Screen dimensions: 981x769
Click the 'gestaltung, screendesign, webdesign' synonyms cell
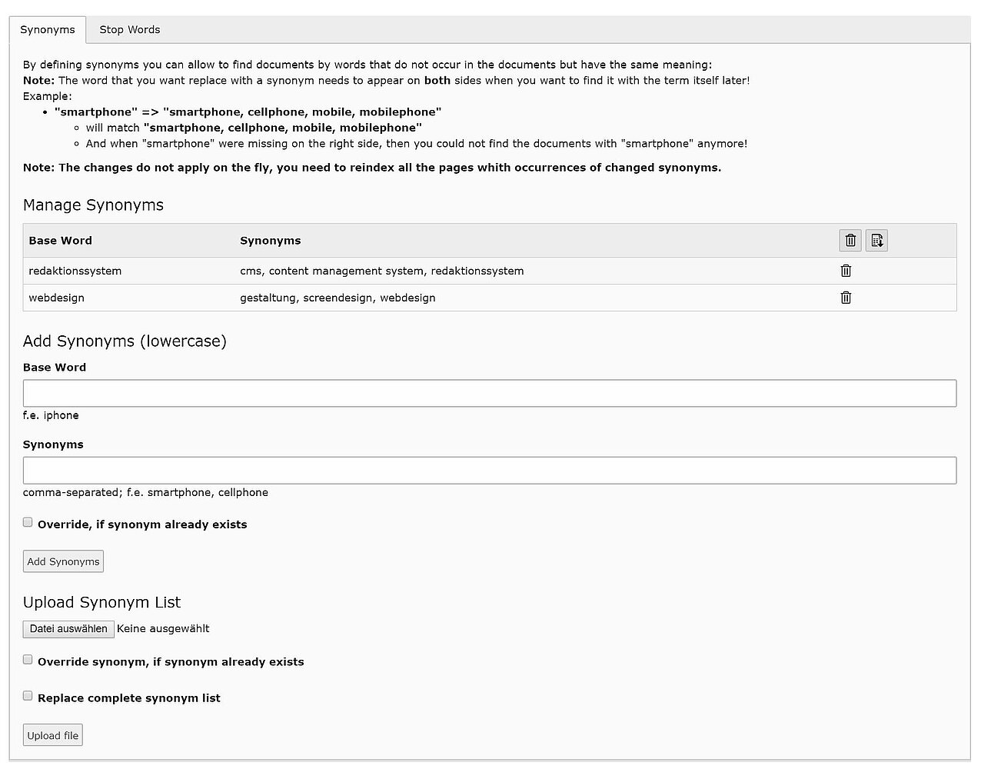pyautogui.click(x=338, y=298)
